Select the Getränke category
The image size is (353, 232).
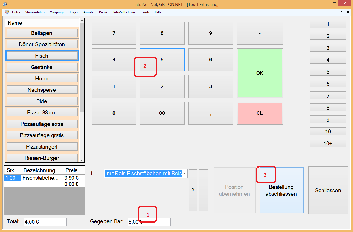[42, 67]
